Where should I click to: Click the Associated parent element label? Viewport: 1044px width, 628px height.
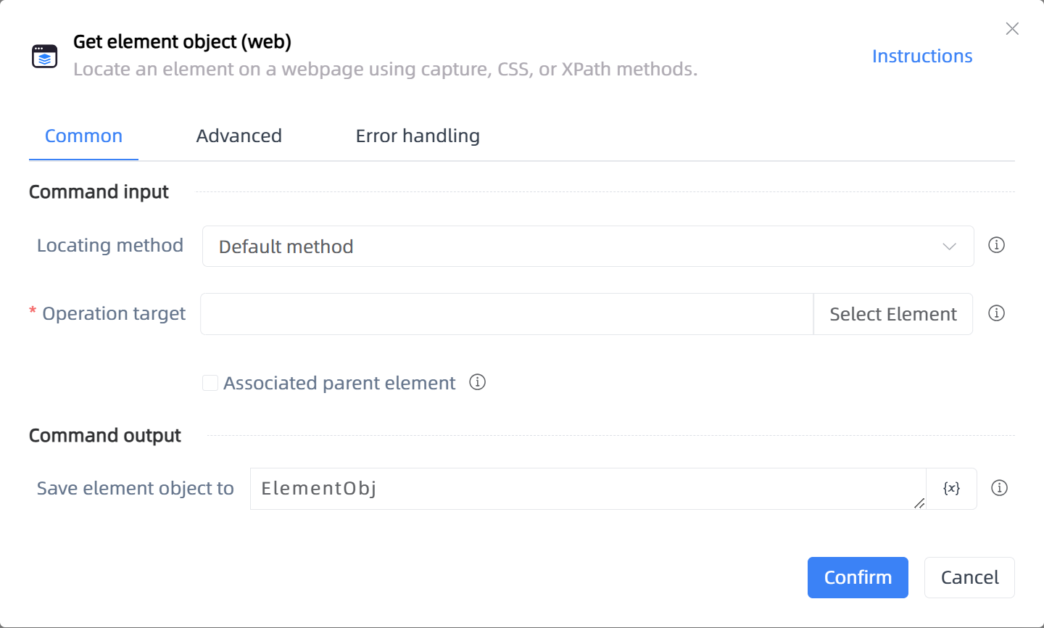(x=339, y=383)
